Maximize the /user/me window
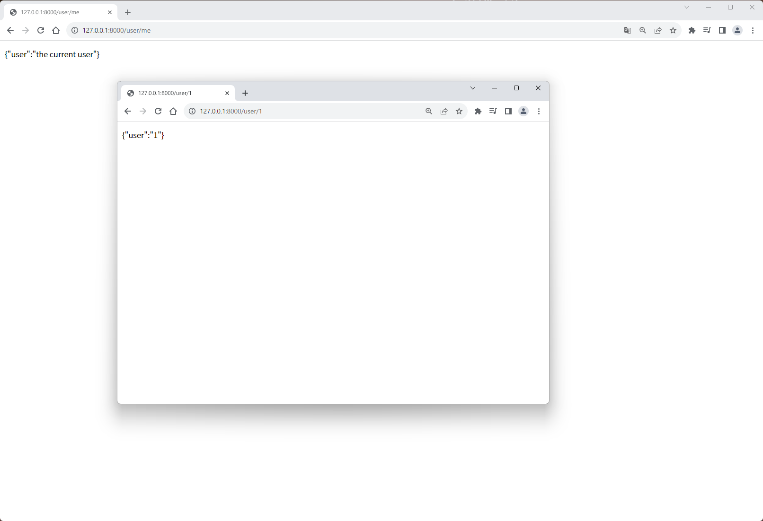Image resolution: width=763 pixels, height=521 pixels. click(x=730, y=7)
